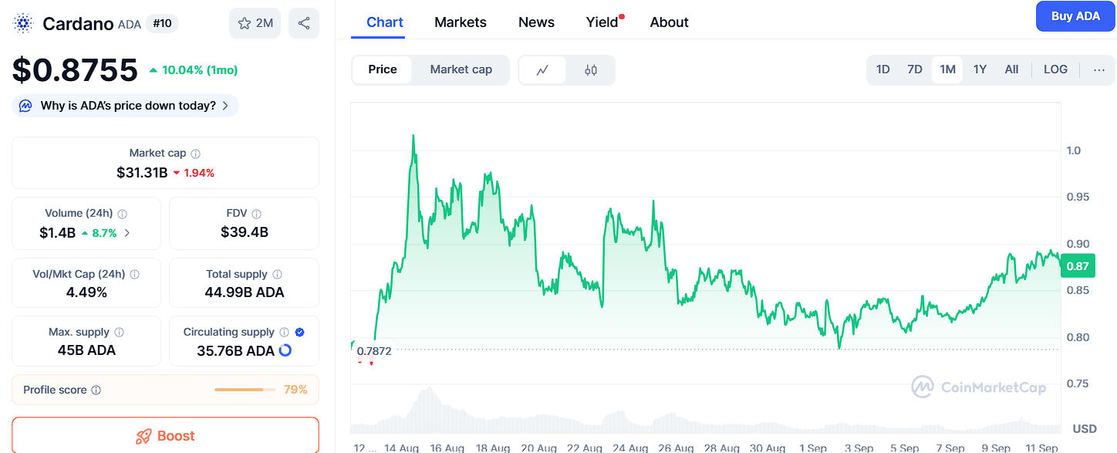The width and height of the screenshot is (1117, 453).
Task: Click the Boost button
Action: click(x=165, y=435)
